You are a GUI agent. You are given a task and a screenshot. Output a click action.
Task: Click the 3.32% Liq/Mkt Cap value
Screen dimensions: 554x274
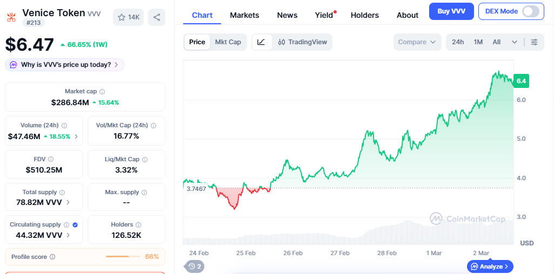click(126, 170)
